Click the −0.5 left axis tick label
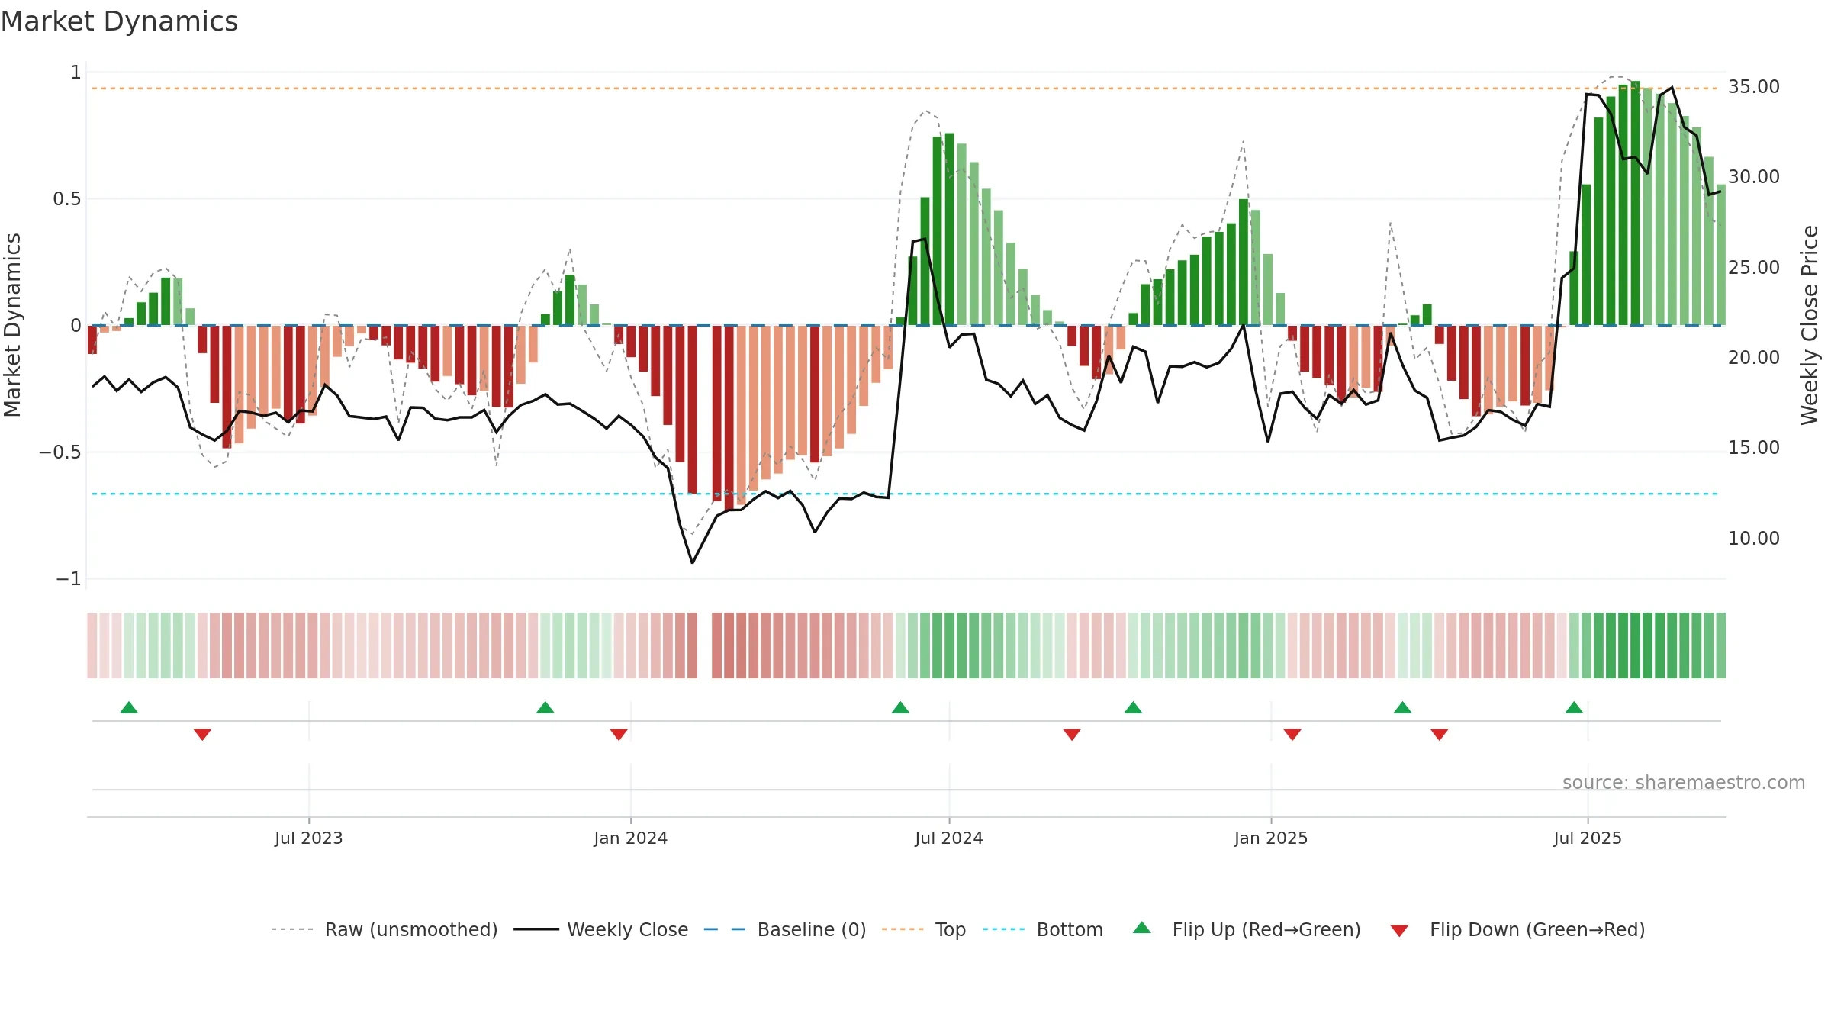 [60, 452]
